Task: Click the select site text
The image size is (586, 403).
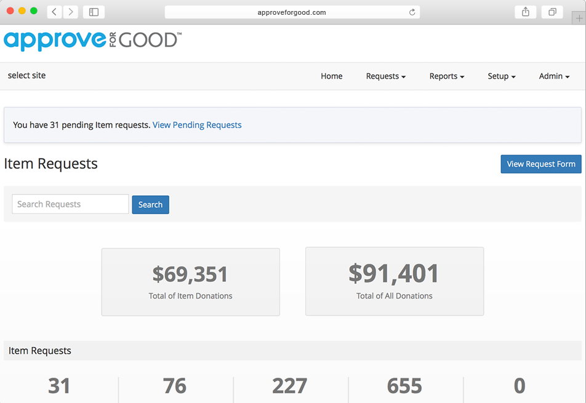Action: (26, 76)
